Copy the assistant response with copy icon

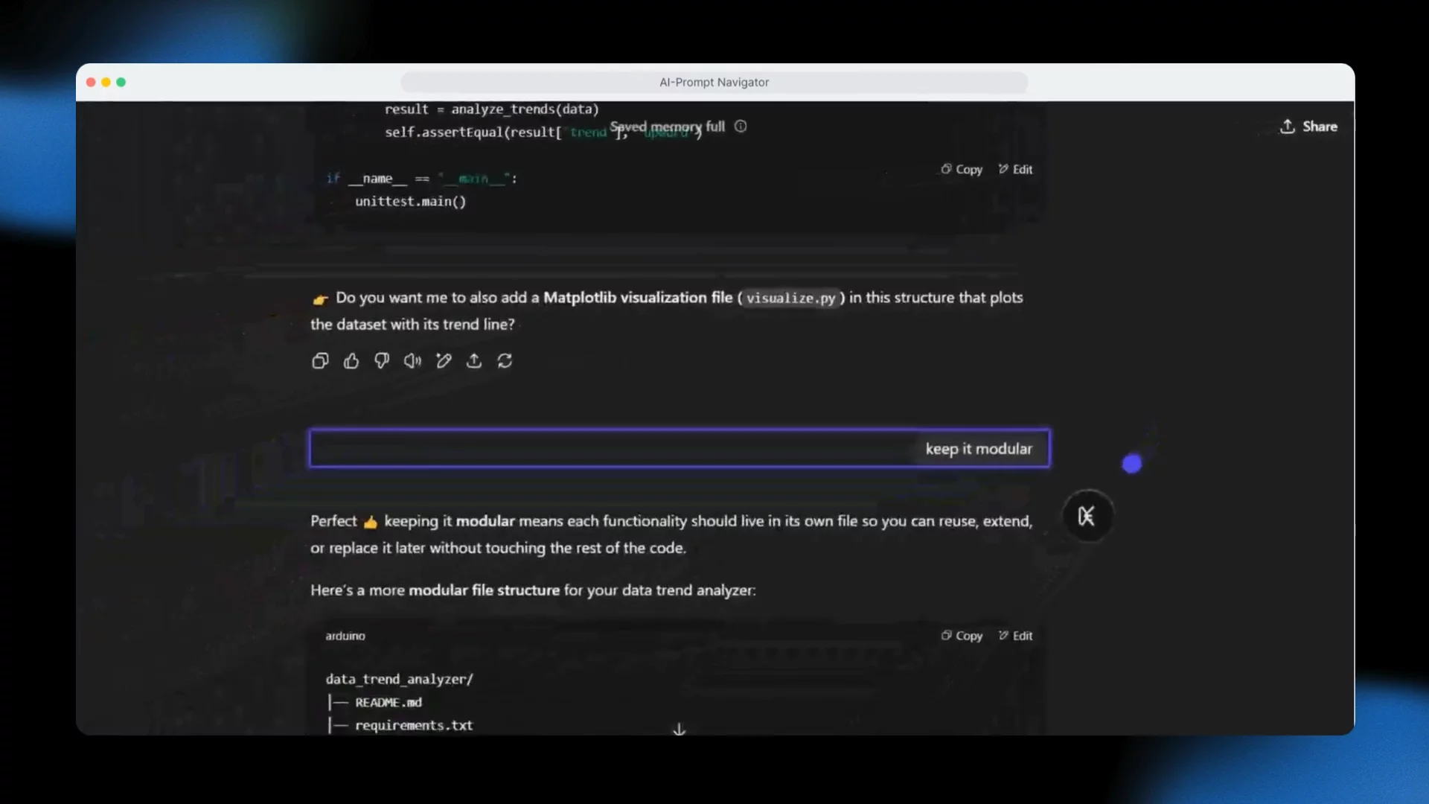coord(320,361)
